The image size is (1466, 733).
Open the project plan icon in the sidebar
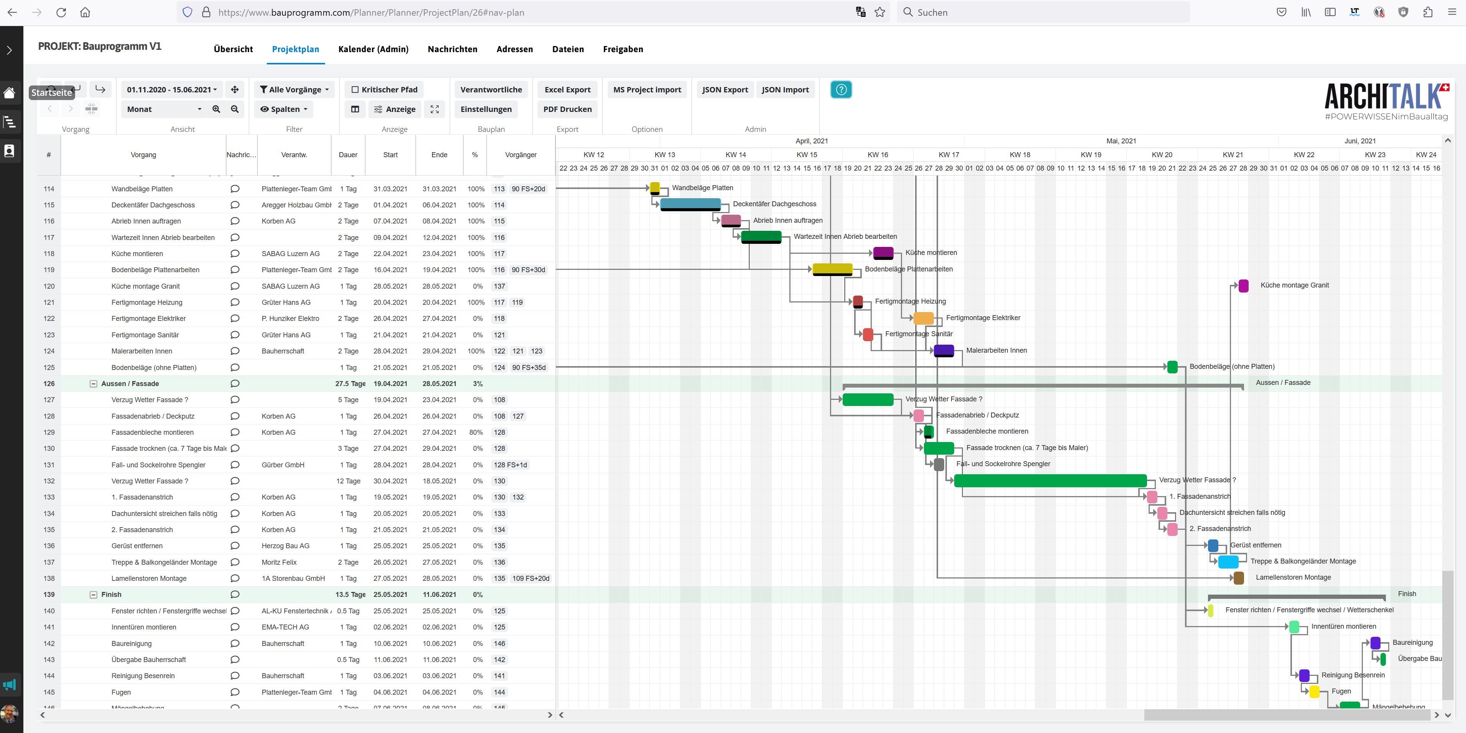[9, 122]
